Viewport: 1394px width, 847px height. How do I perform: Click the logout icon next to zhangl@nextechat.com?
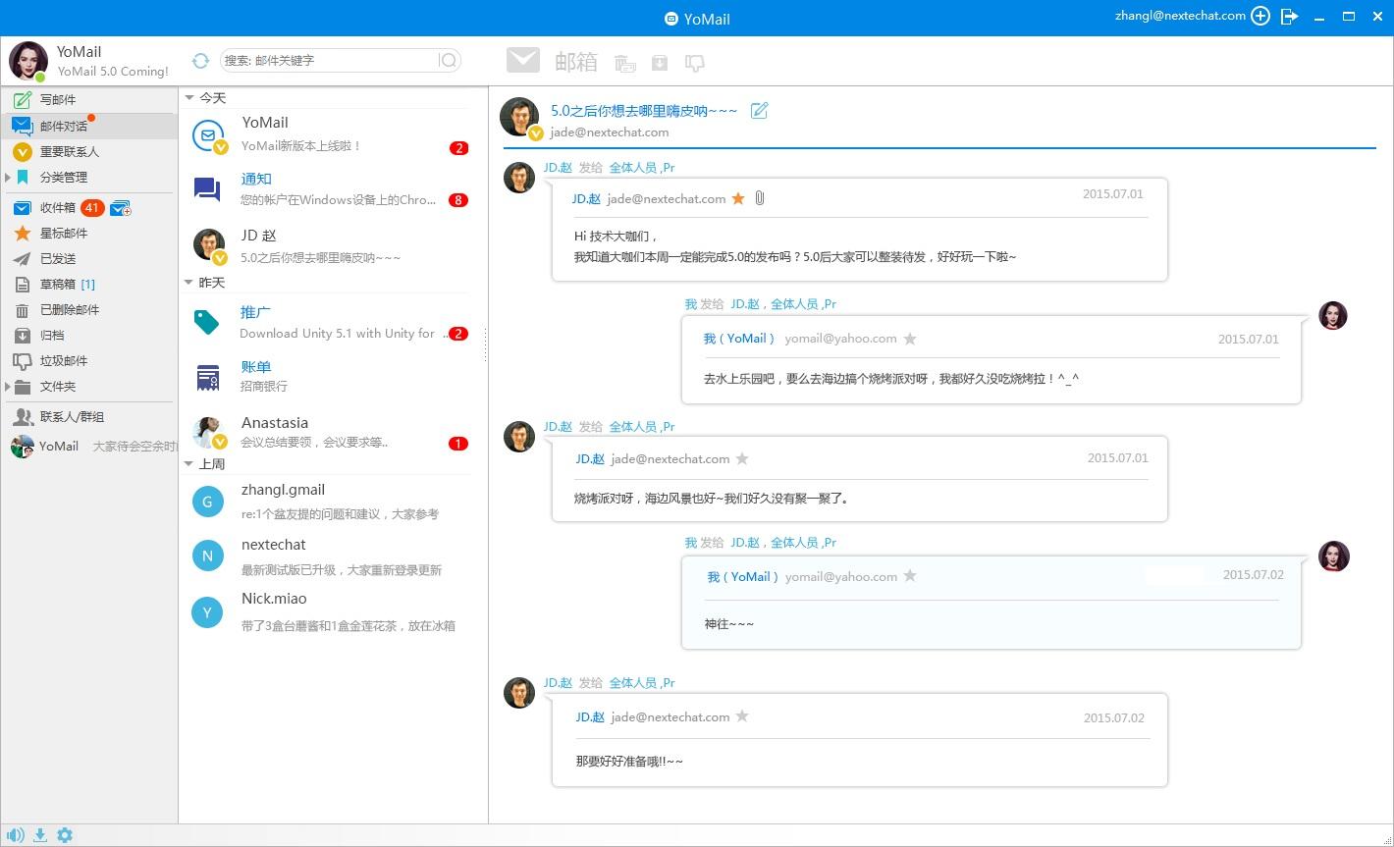(x=1290, y=17)
